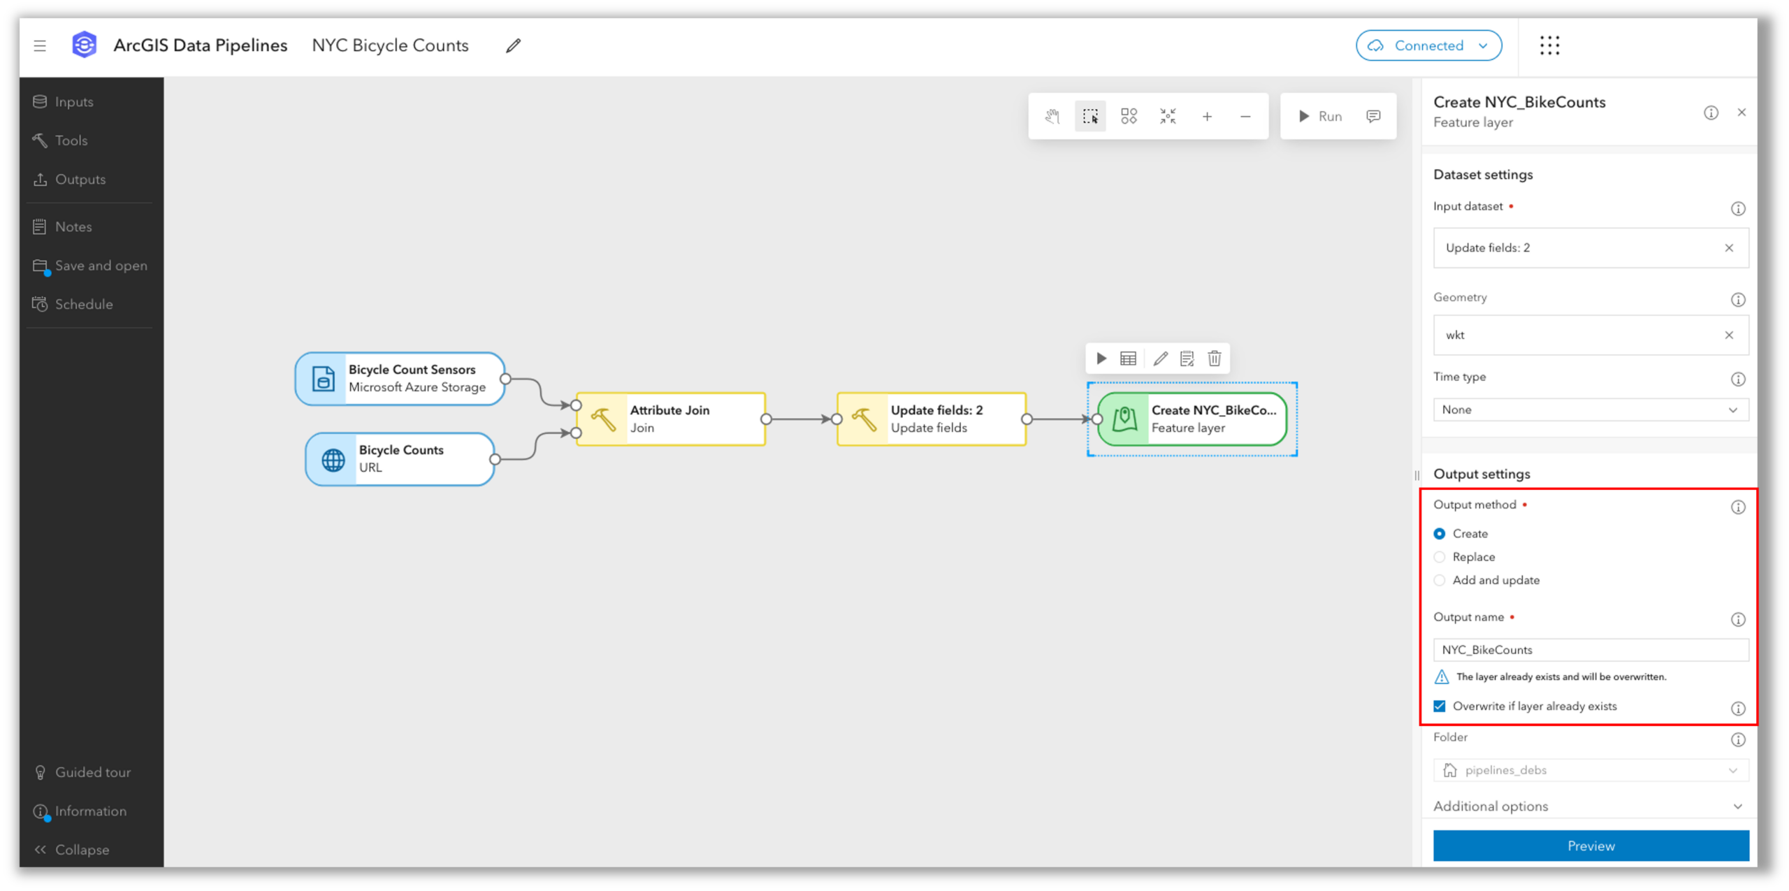Show Input dataset info tooltip
This screenshot has width=1789, height=891.
(1737, 208)
